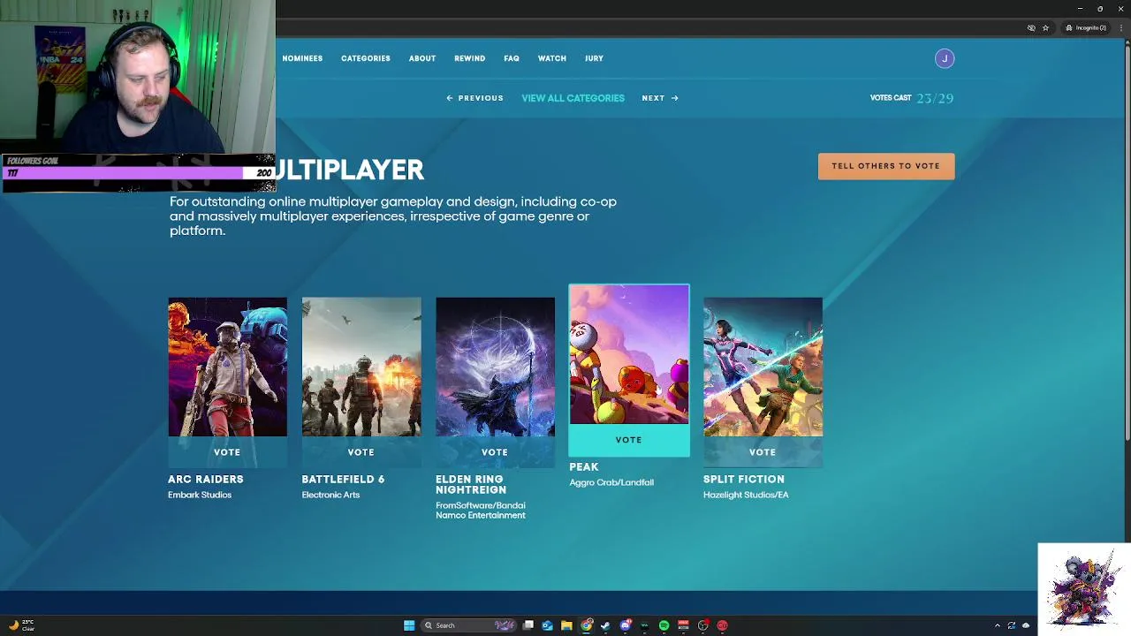The image size is (1131, 636).
Task: Go to the Previous category
Action: point(474,98)
